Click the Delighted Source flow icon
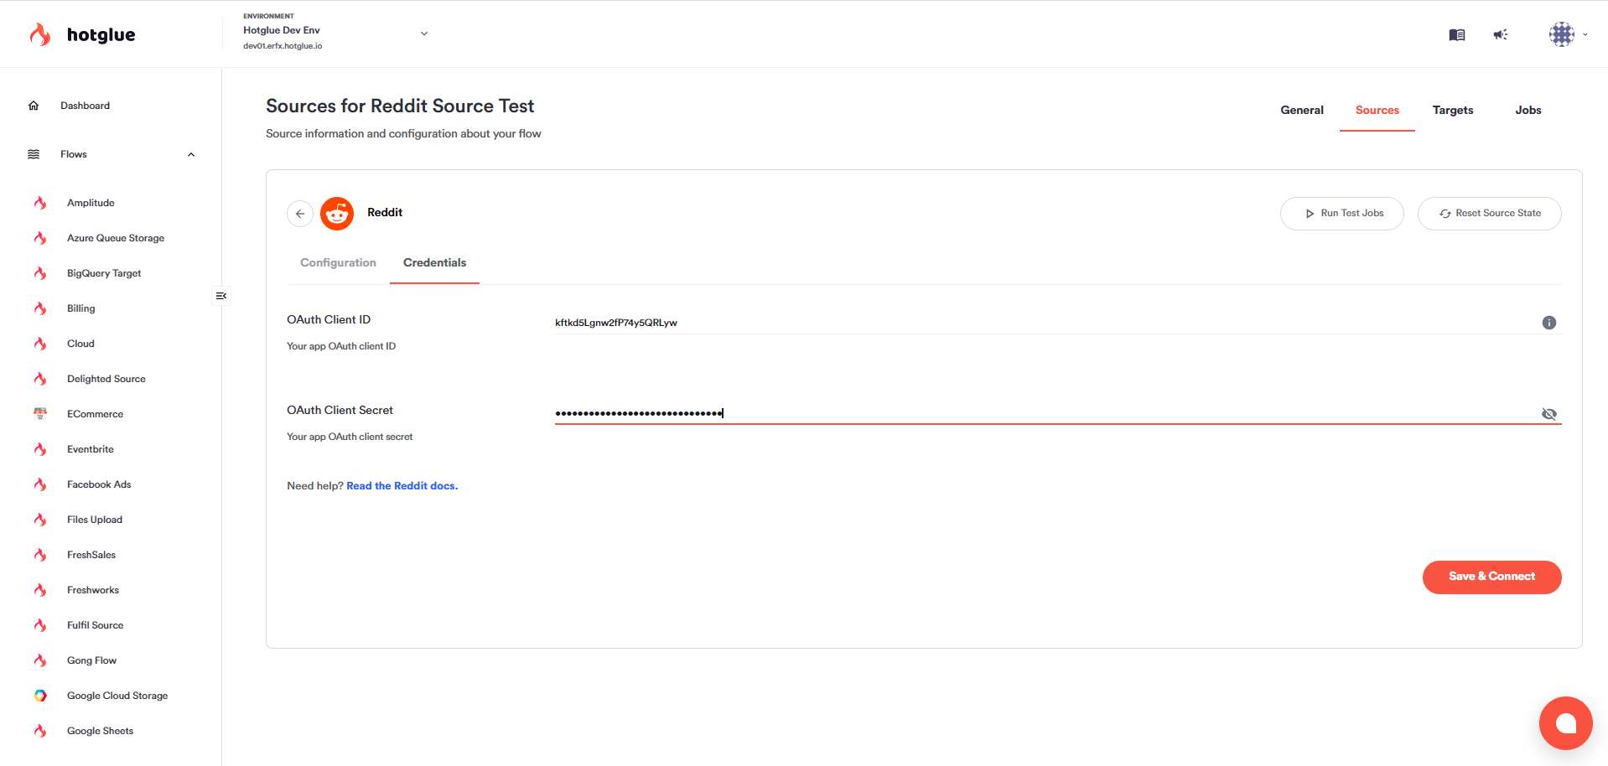The height and width of the screenshot is (766, 1608). (40, 379)
